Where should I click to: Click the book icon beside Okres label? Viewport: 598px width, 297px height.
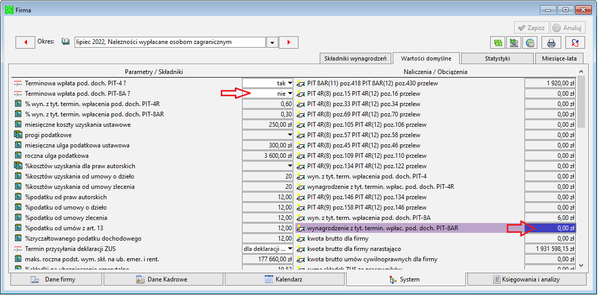point(66,42)
